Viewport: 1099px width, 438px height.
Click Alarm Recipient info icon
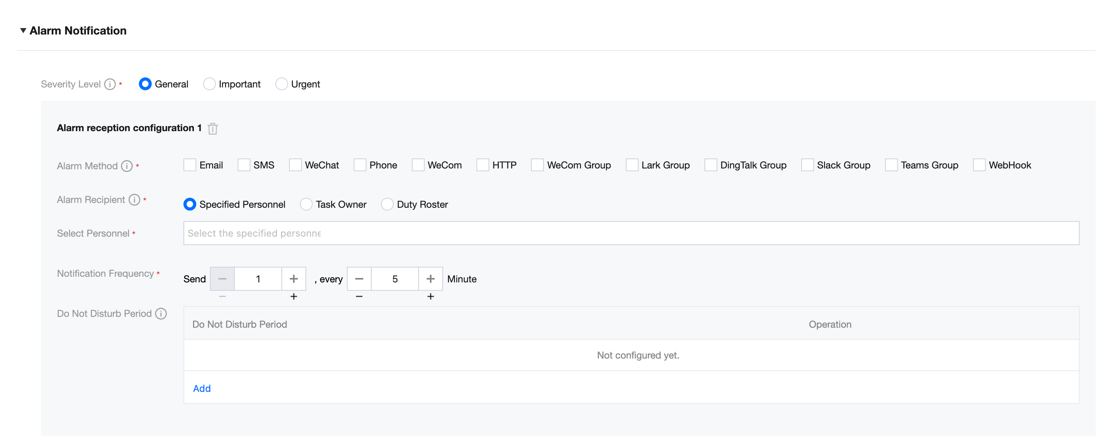pos(134,200)
